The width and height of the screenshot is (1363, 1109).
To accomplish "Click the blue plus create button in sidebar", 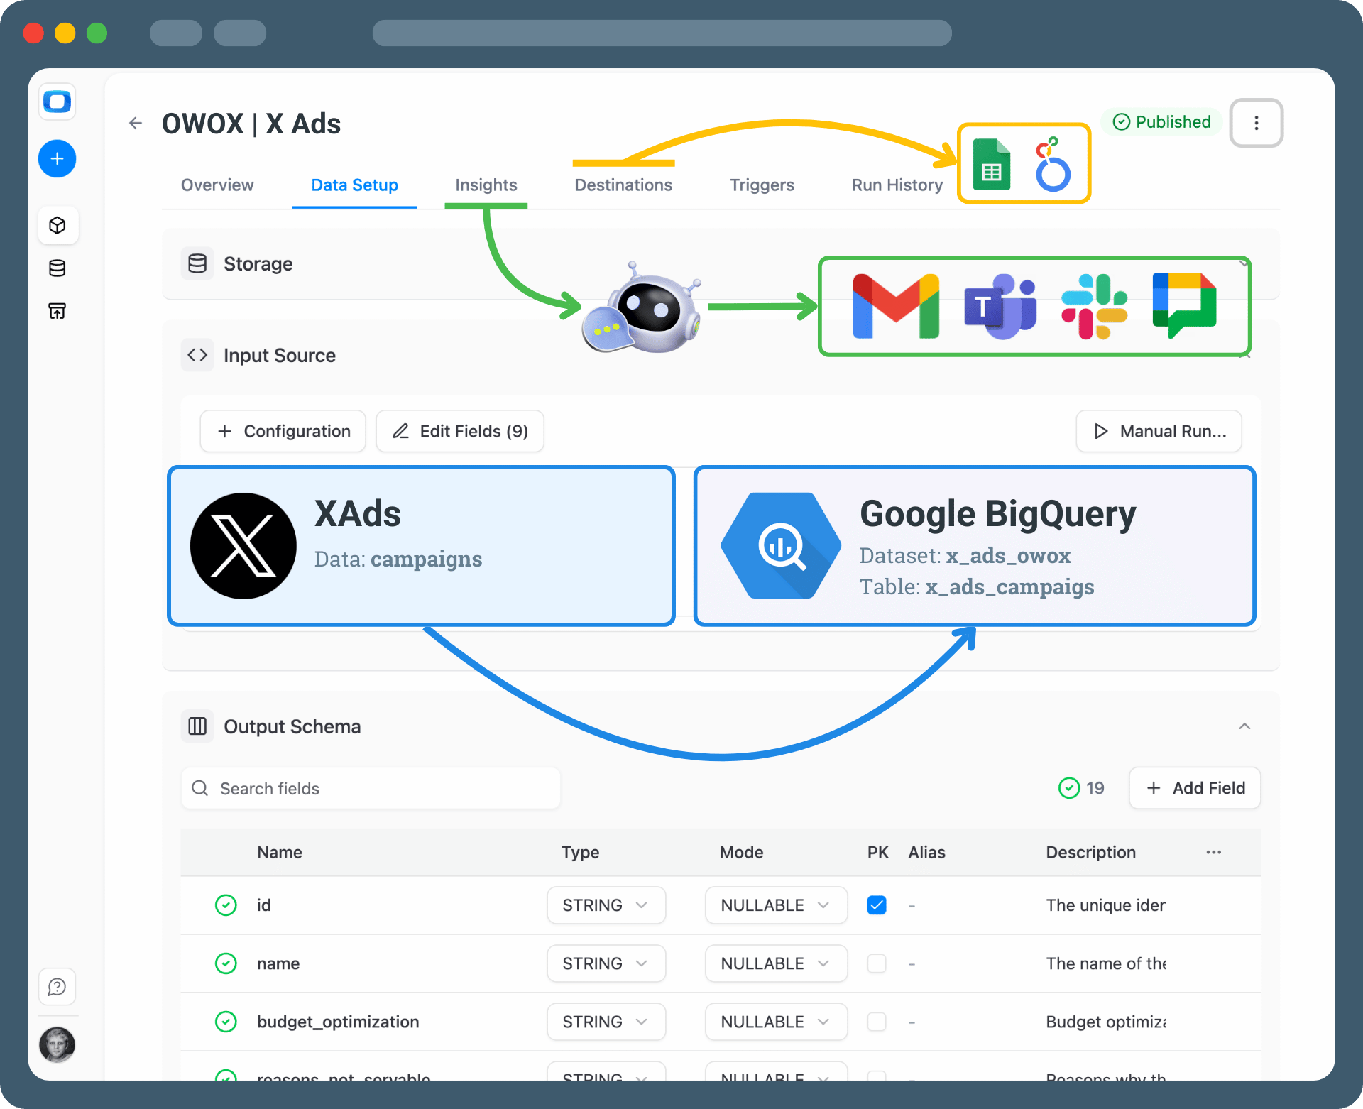I will (58, 158).
